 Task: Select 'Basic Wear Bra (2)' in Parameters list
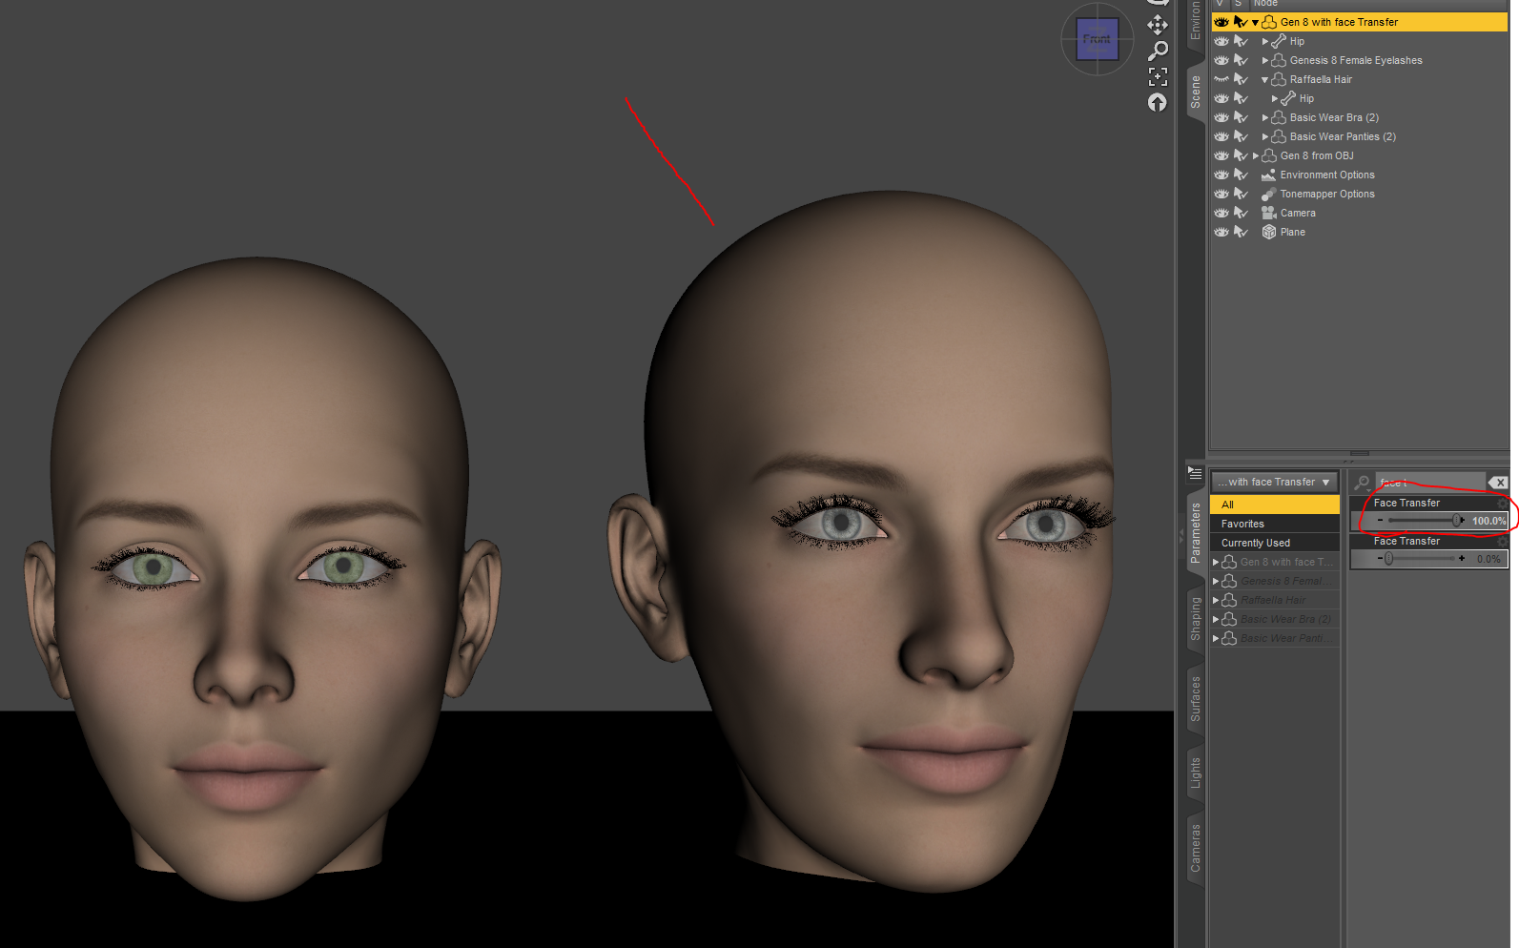coord(1285,619)
